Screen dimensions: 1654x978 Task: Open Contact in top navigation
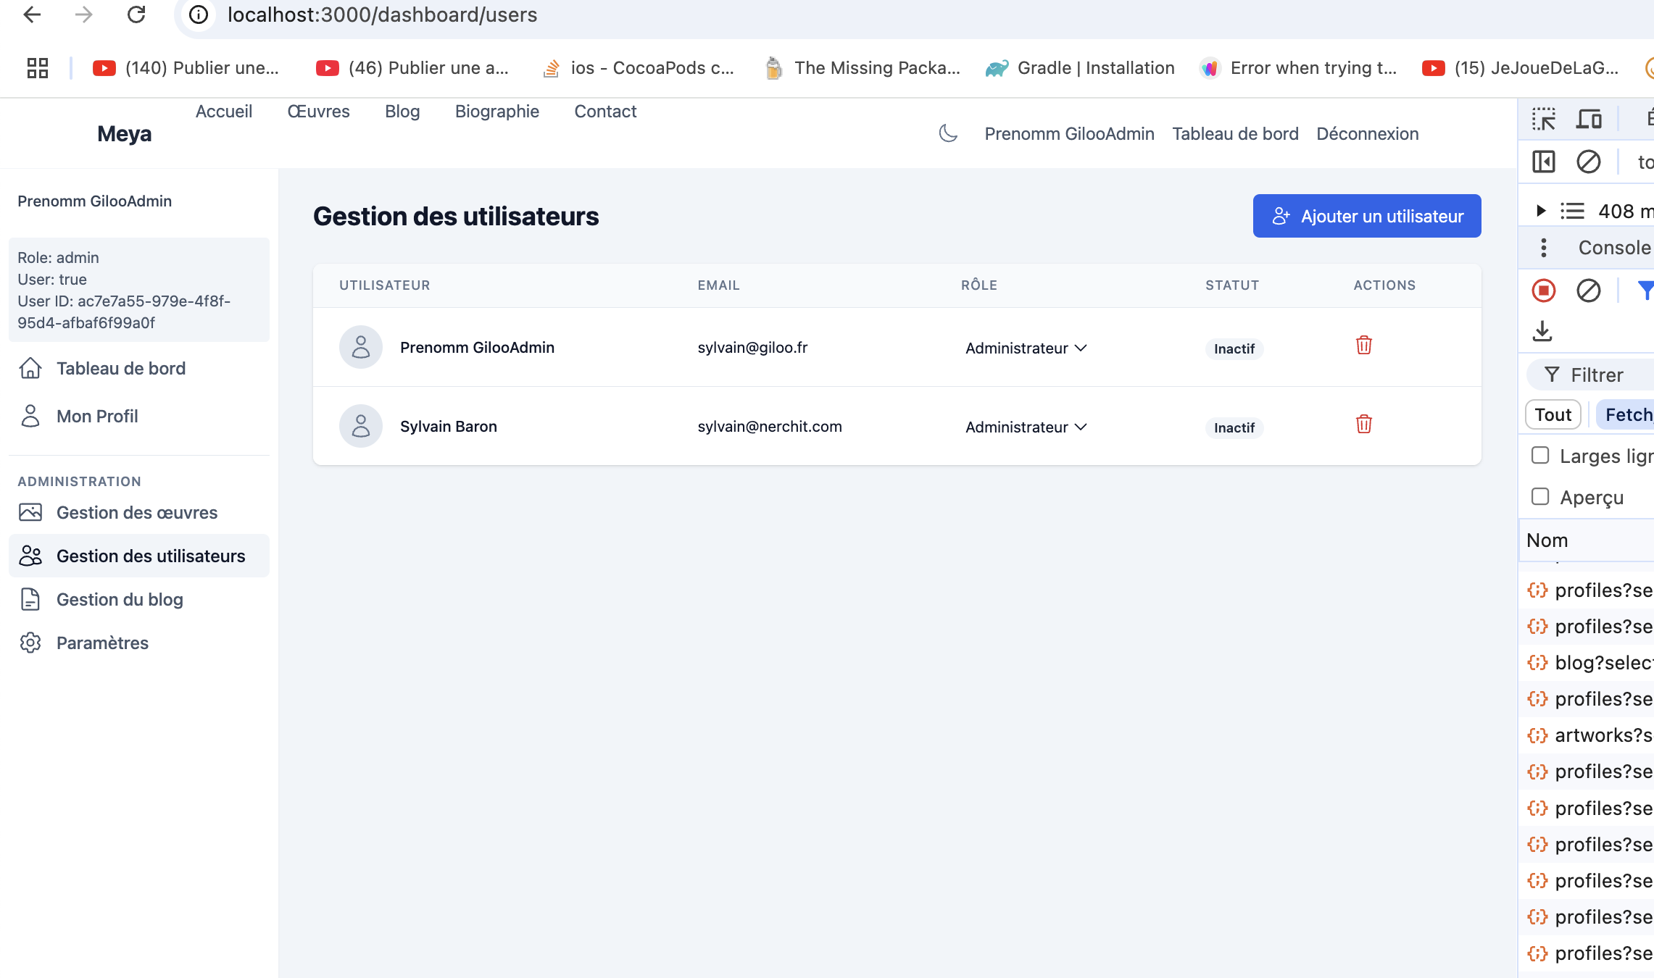click(605, 112)
